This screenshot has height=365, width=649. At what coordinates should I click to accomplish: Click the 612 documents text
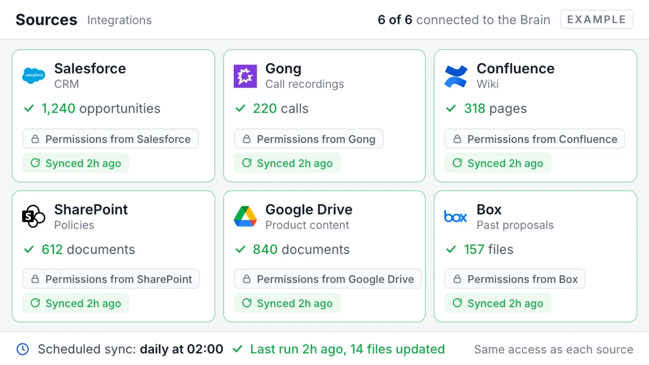(88, 249)
